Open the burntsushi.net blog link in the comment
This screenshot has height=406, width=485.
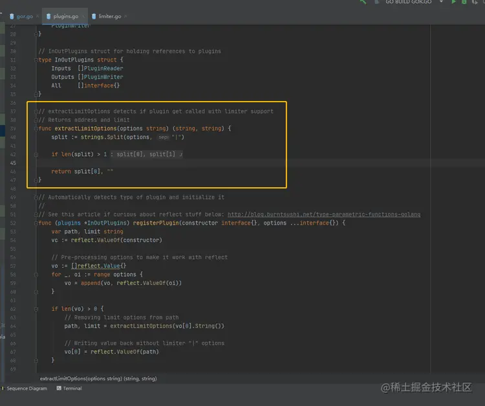pyautogui.click(x=324, y=214)
